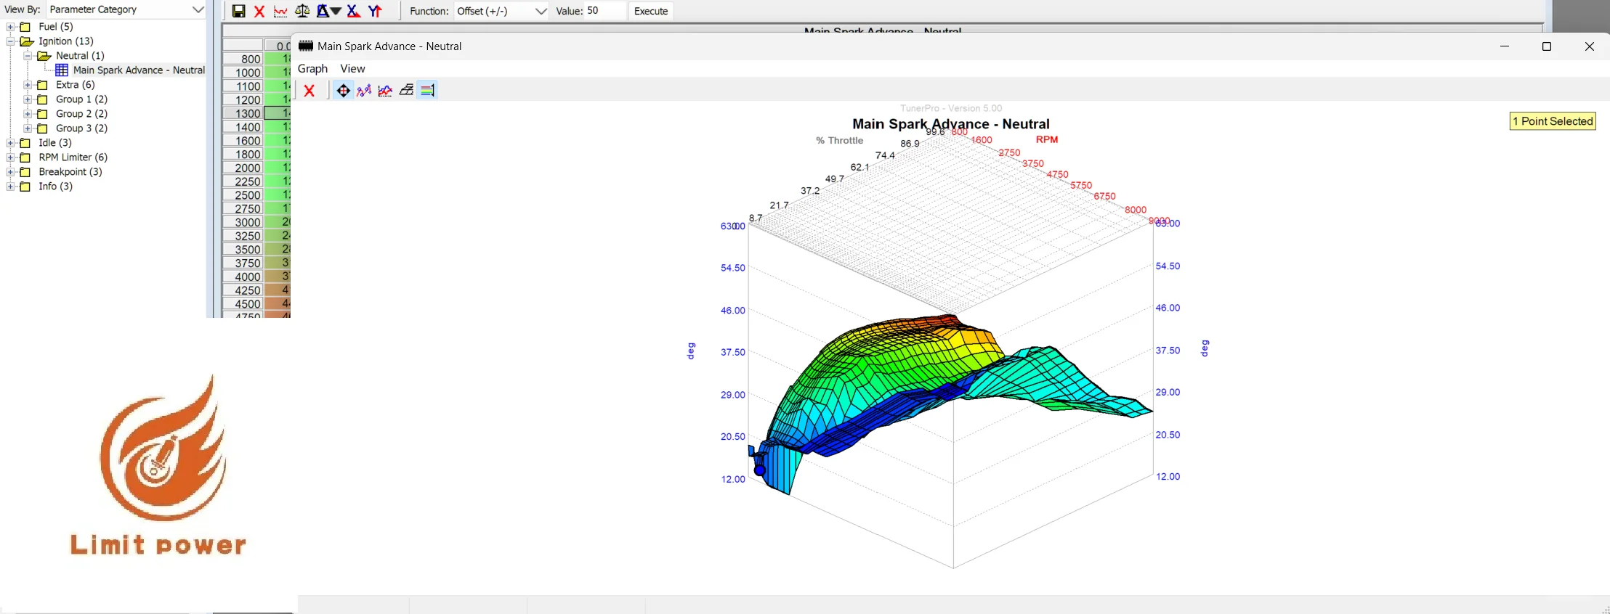
Task: Expand the Group 3 (2) tree node
Action: click(x=28, y=128)
